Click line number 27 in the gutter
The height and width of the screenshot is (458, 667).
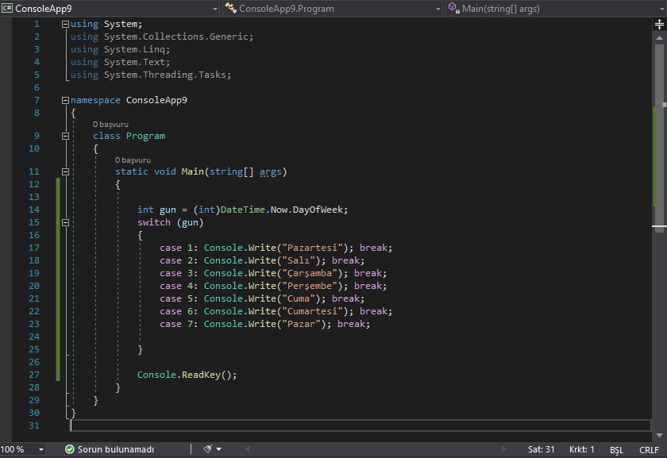pyautogui.click(x=34, y=375)
